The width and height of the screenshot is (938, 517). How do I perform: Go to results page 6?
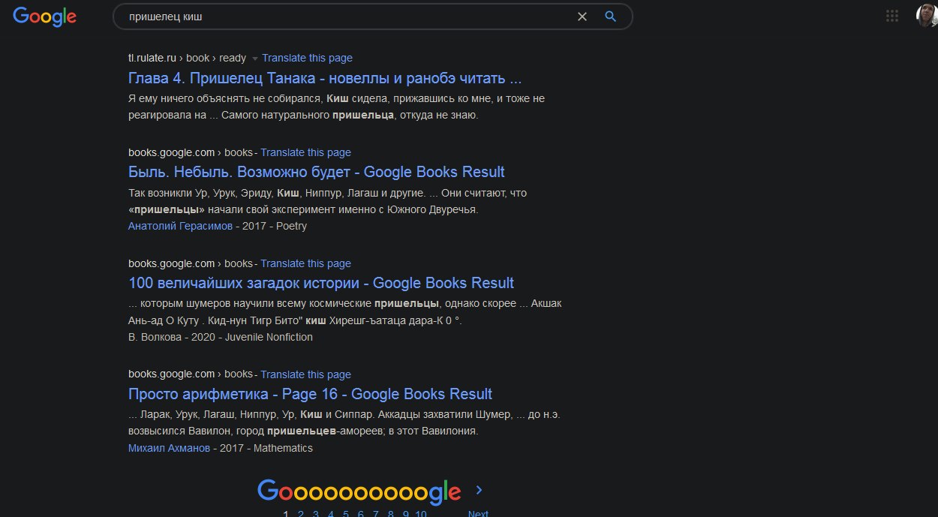361,514
